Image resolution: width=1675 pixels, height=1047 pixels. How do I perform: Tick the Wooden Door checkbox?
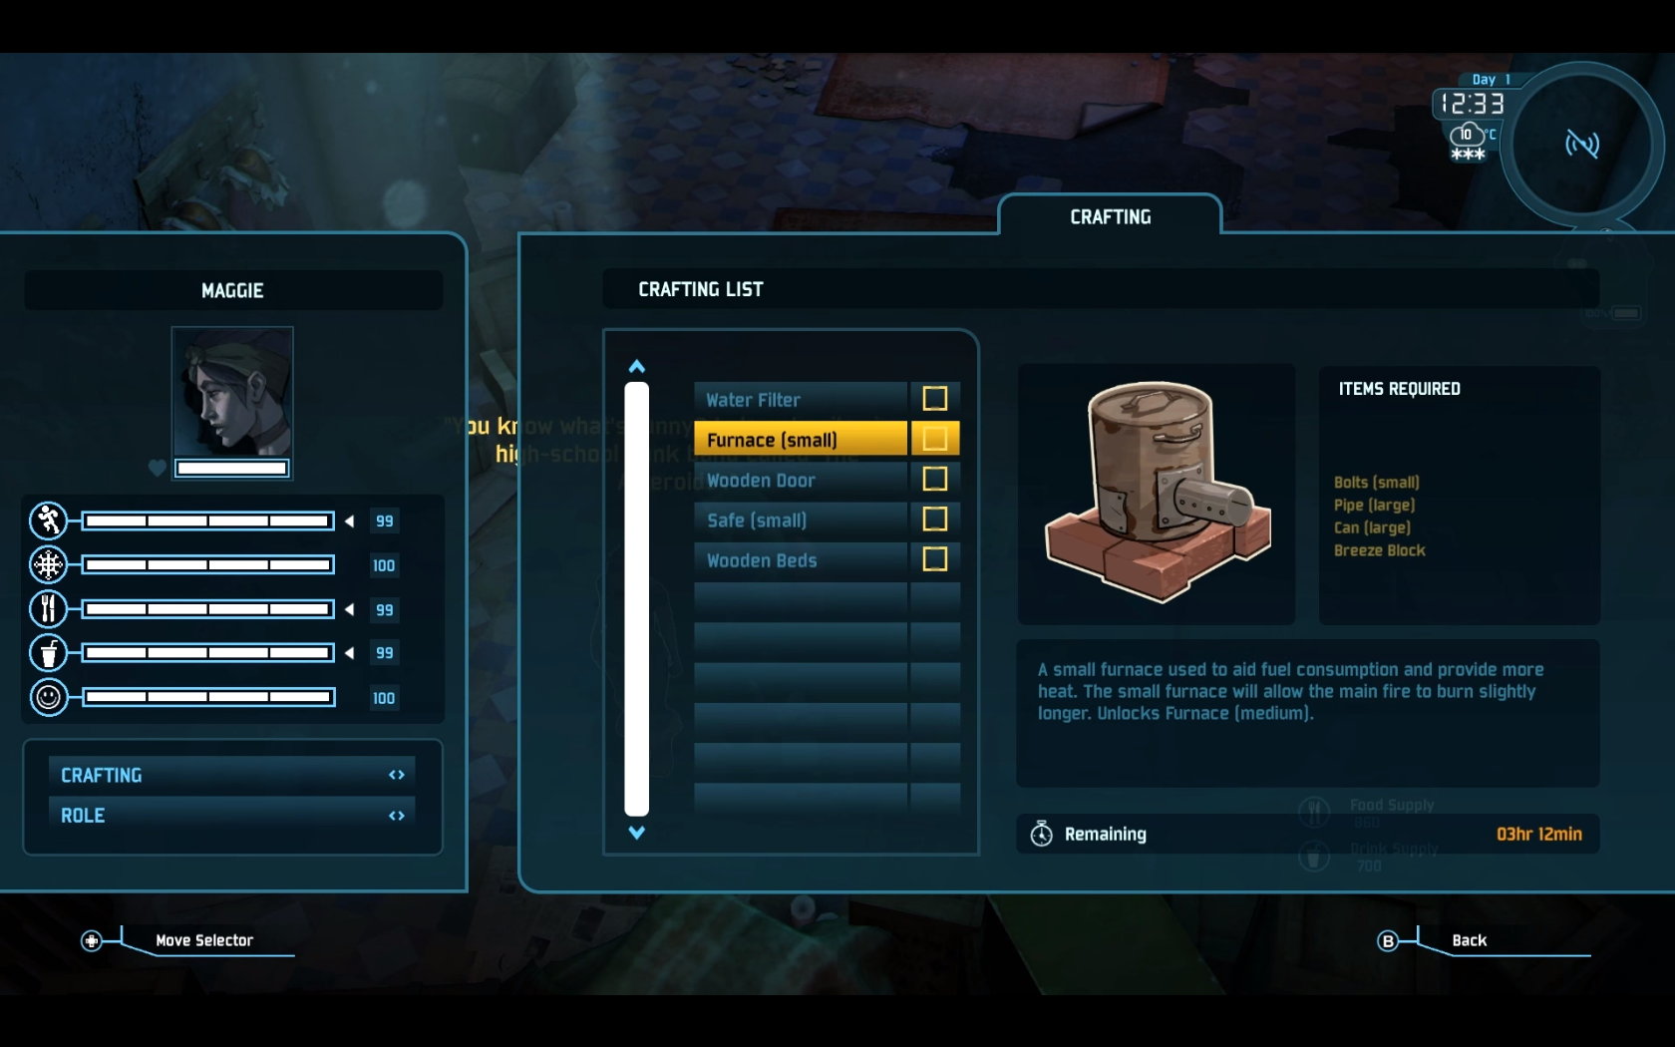[934, 480]
